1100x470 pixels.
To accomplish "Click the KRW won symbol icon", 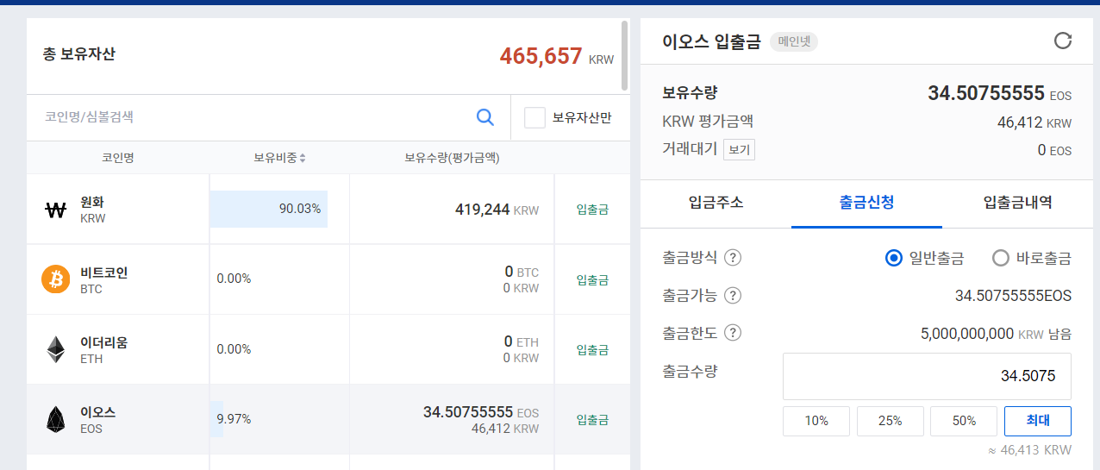I will (x=55, y=210).
